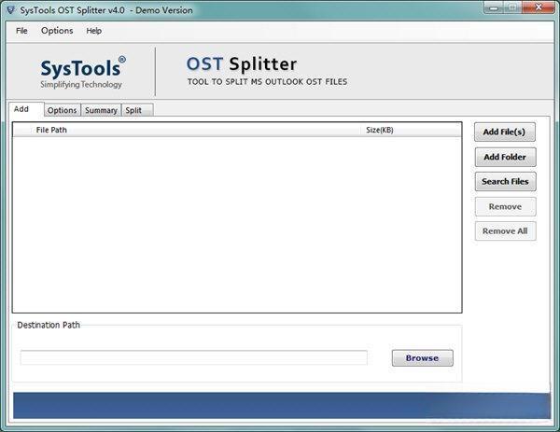The image size is (560, 432).
Task: Open the File menu
Action: (21, 31)
